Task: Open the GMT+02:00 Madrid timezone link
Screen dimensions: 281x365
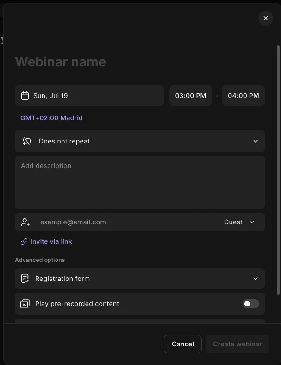Action: [51, 118]
